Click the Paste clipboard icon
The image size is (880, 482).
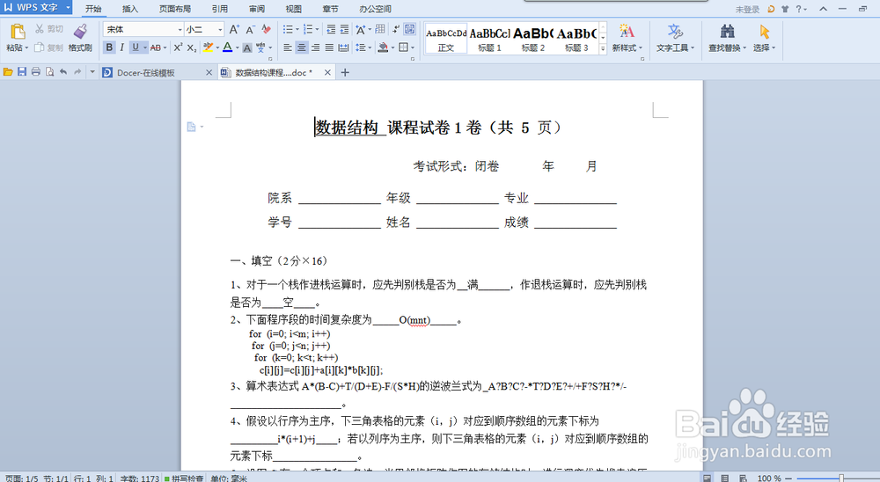(x=18, y=32)
